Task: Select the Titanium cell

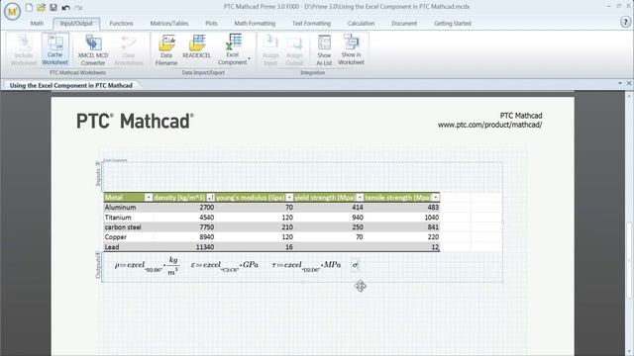Action: coord(128,218)
